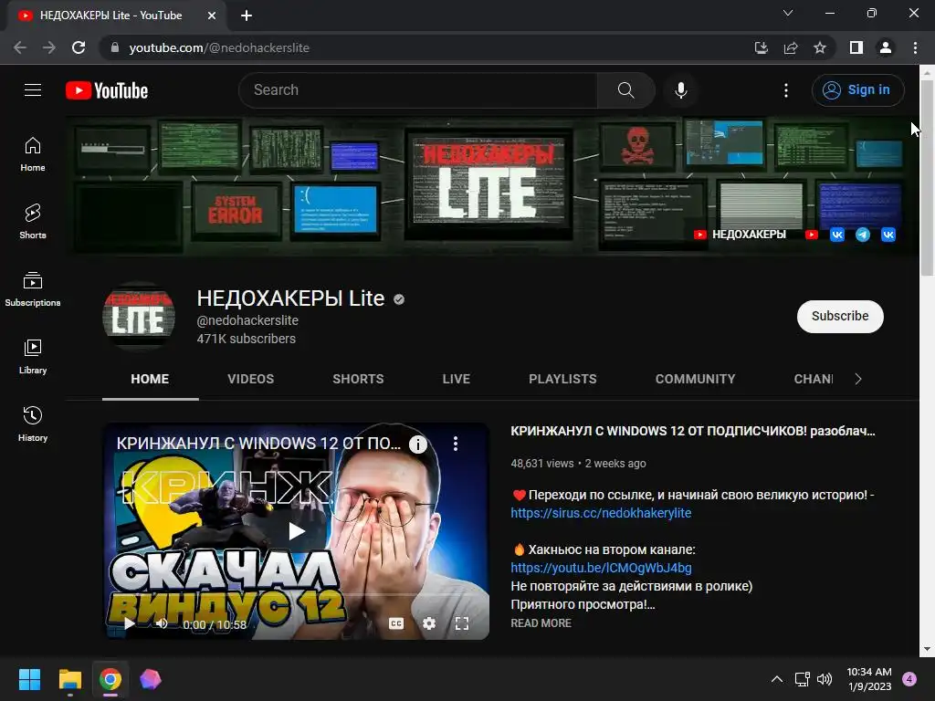Image resolution: width=935 pixels, height=701 pixels.
Task: Open sirus.cc/nedokhakerylite link
Action: (x=601, y=513)
